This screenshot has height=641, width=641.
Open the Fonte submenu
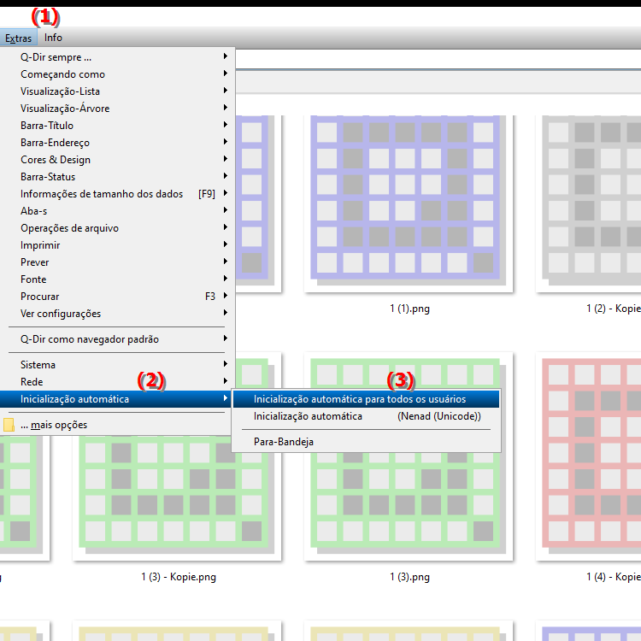click(117, 279)
